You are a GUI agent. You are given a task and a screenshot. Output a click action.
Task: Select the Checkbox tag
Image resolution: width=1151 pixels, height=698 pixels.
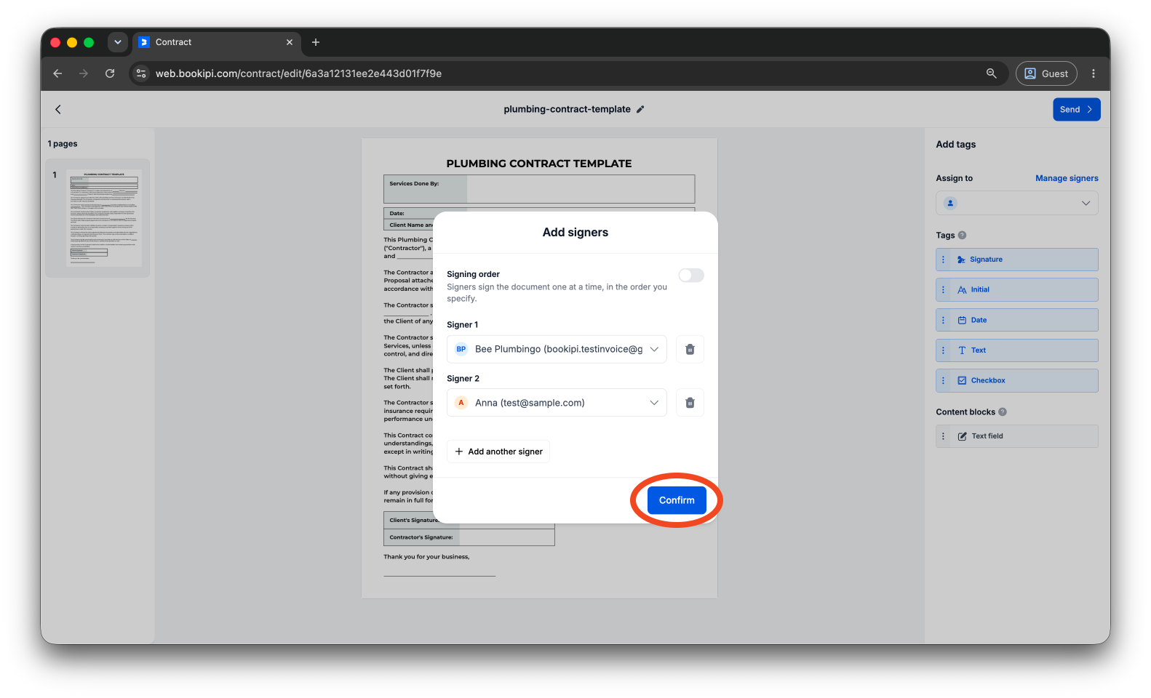click(x=1017, y=380)
